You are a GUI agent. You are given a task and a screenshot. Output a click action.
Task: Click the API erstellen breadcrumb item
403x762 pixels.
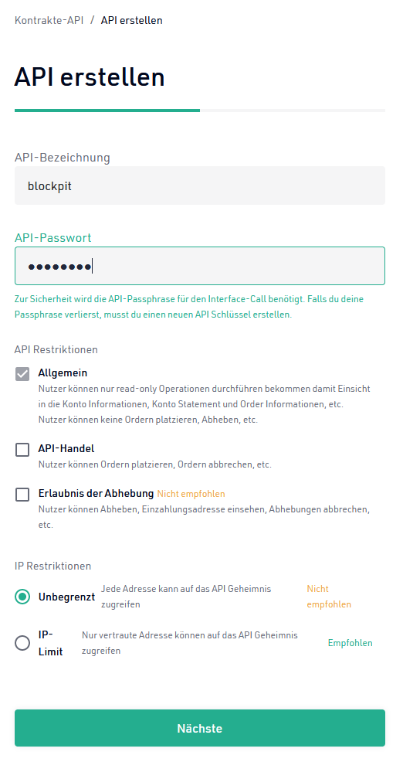tap(131, 20)
